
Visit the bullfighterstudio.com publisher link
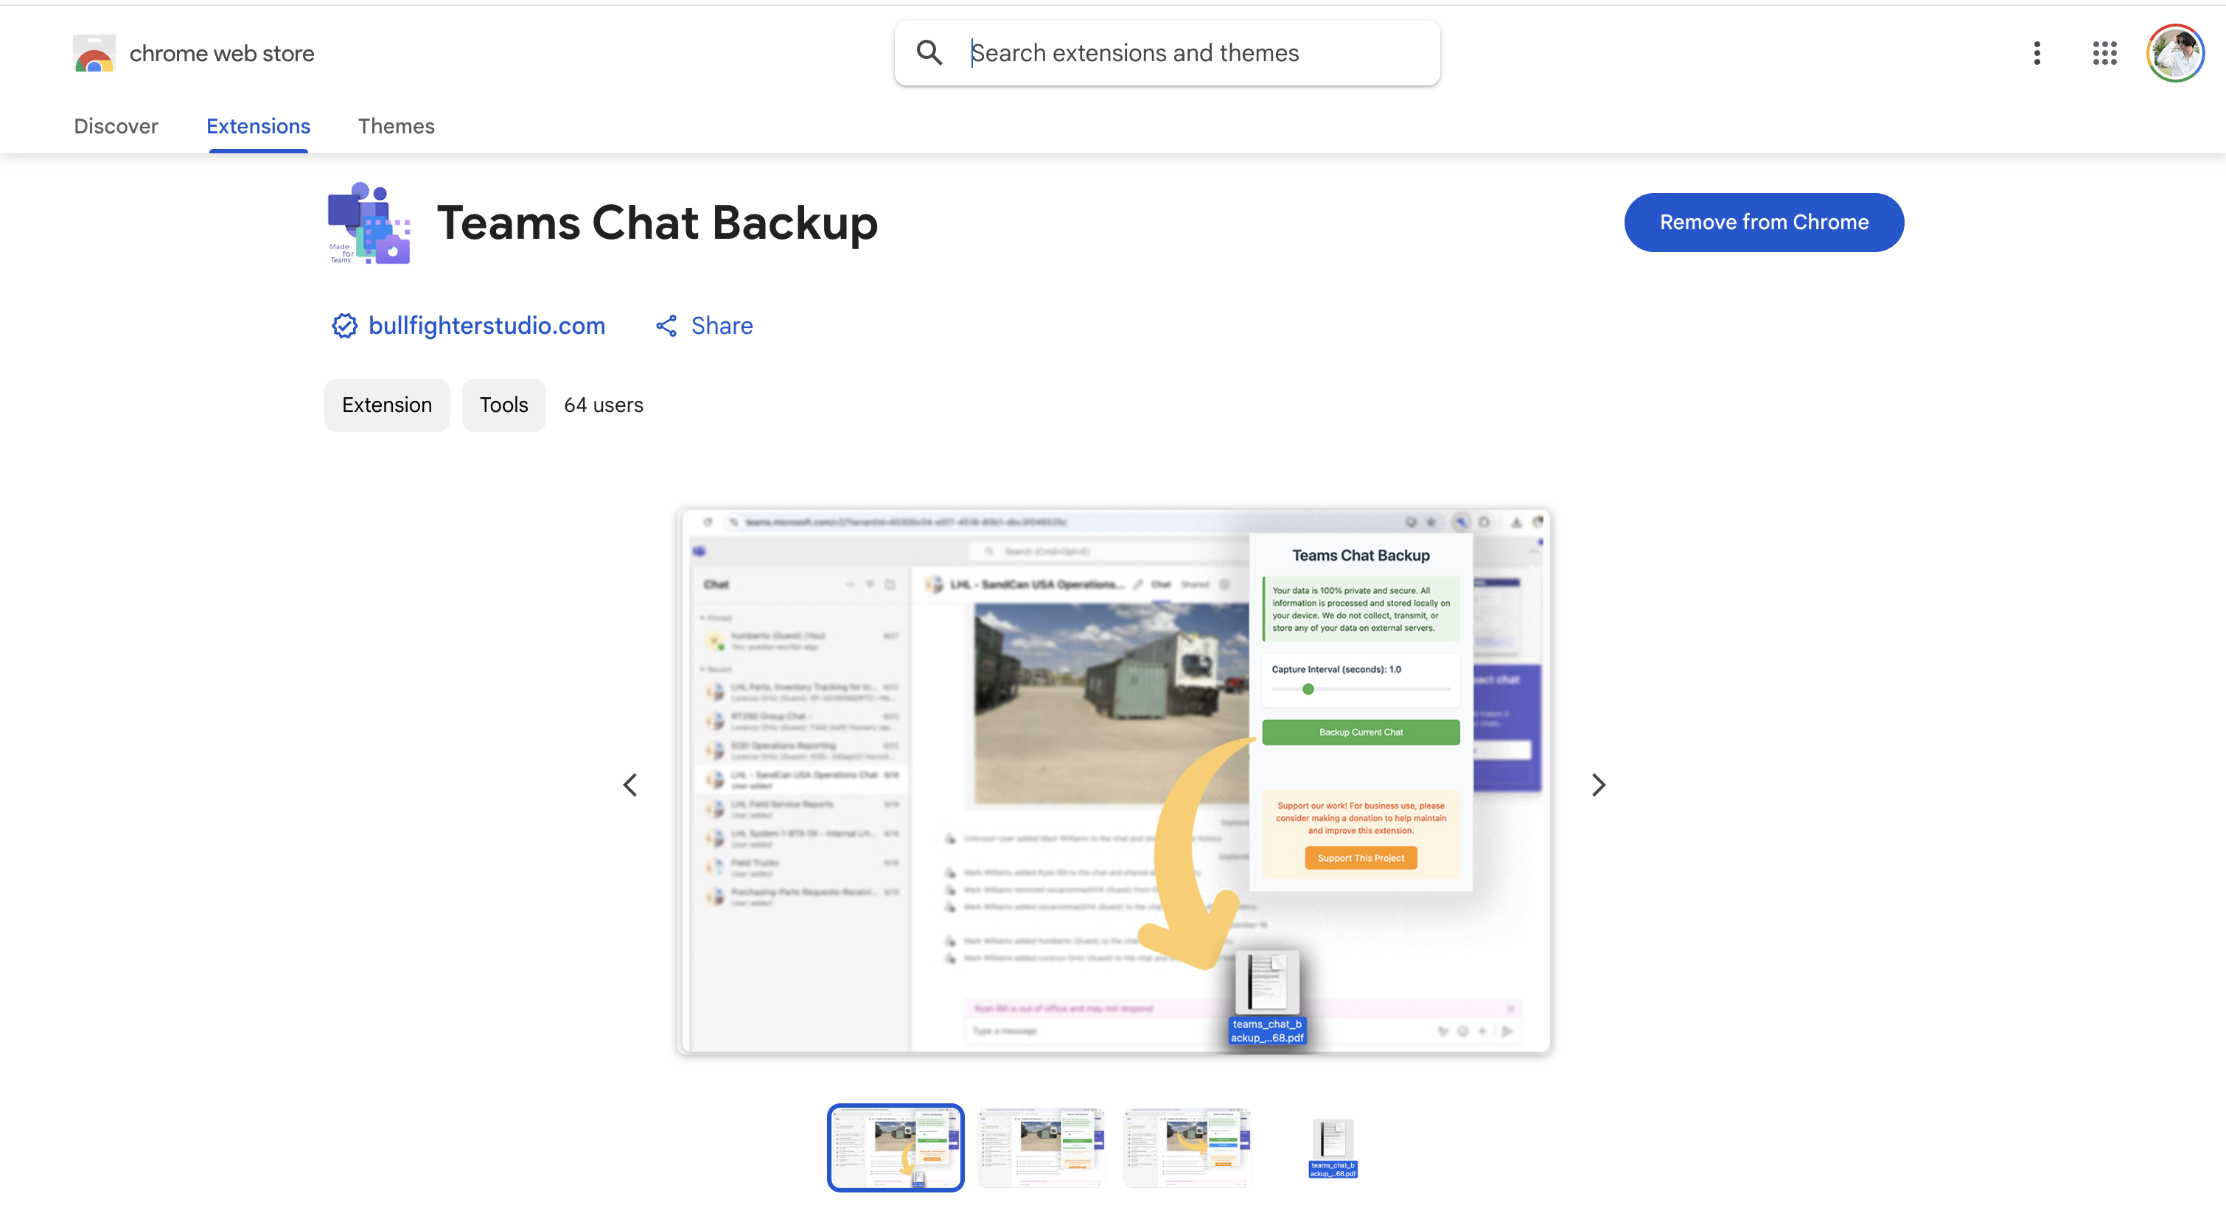(x=486, y=326)
